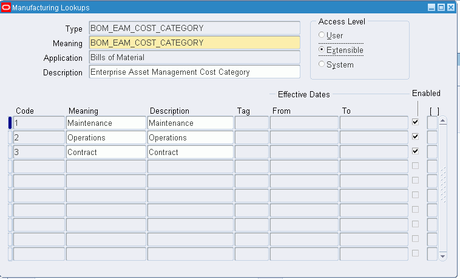This screenshot has height=279, width=460.
Task: Uncheck Enabled checkbox for Contract row
Action: 415,151
